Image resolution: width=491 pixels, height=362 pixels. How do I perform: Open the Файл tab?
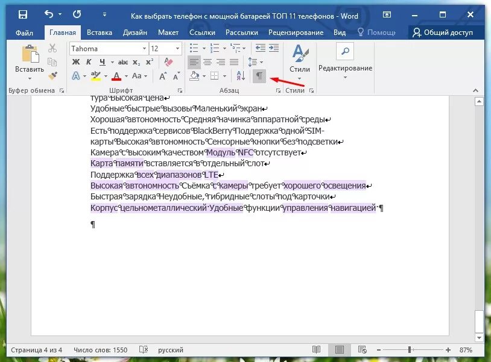[x=24, y=33]
